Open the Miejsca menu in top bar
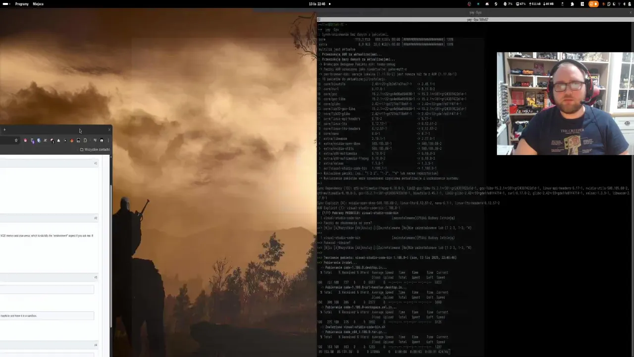 pyautogui.click(x=38, y=4)
